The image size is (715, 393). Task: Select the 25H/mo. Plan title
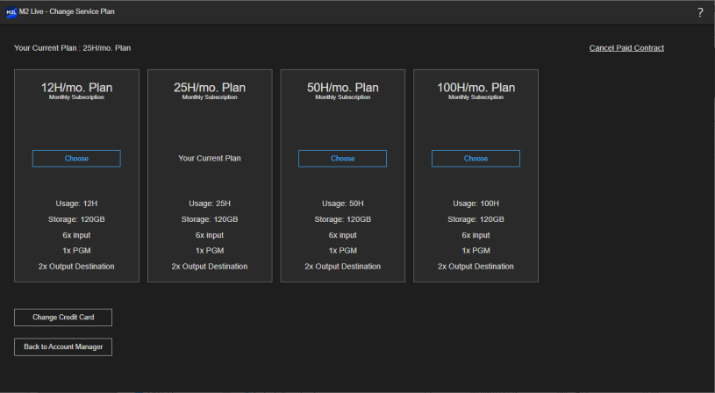pos(210,88)
